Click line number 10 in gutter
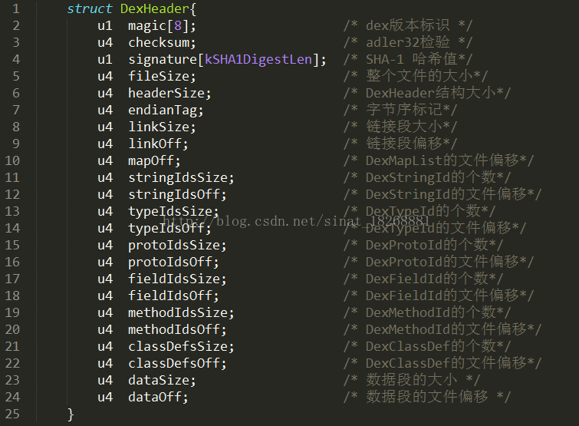This screenshot has height=426, width=579. pos(12,160)
